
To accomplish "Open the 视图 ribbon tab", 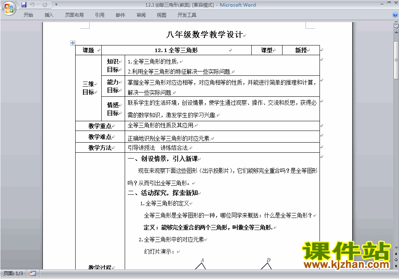I will coord(161,15).
